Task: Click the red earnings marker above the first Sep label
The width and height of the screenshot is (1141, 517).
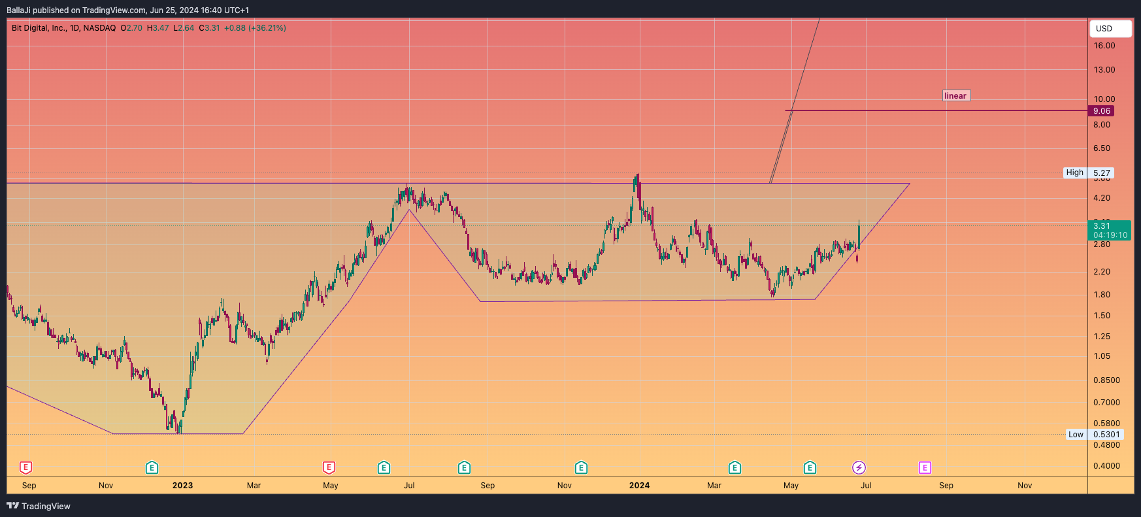Action: 25,467
